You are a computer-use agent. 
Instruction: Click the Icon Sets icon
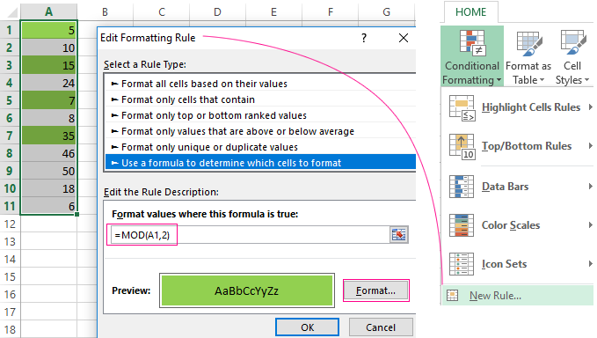(x=462, y=264)
